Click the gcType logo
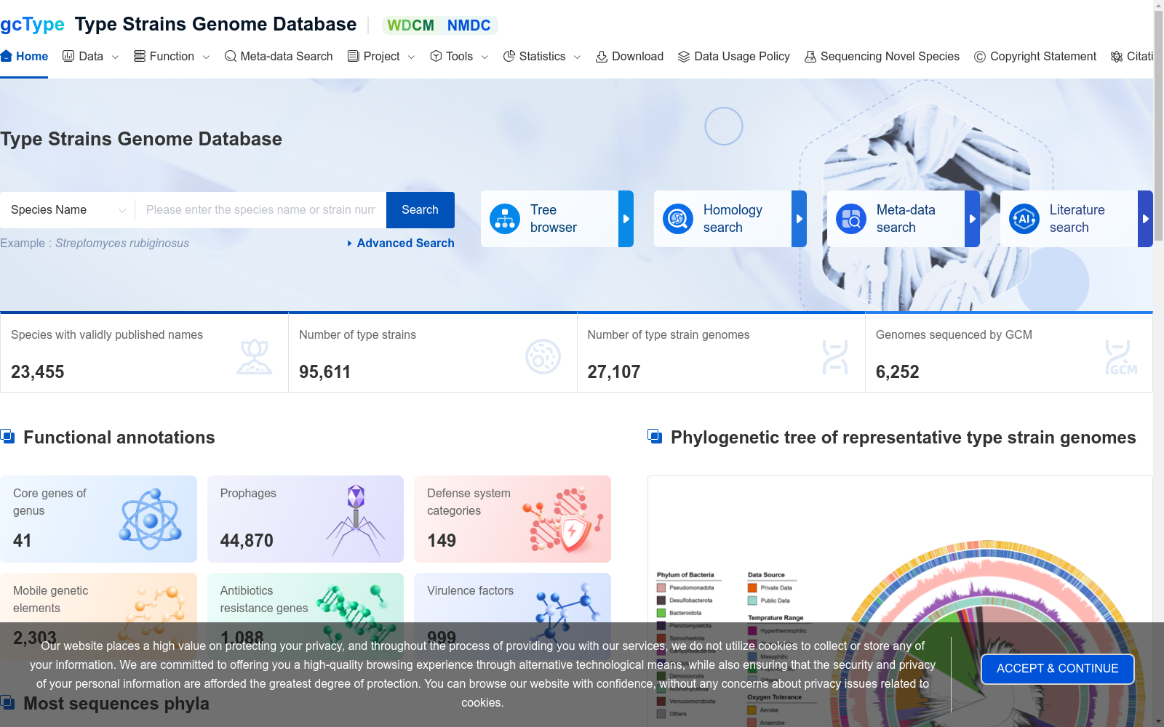 point(32,24)
